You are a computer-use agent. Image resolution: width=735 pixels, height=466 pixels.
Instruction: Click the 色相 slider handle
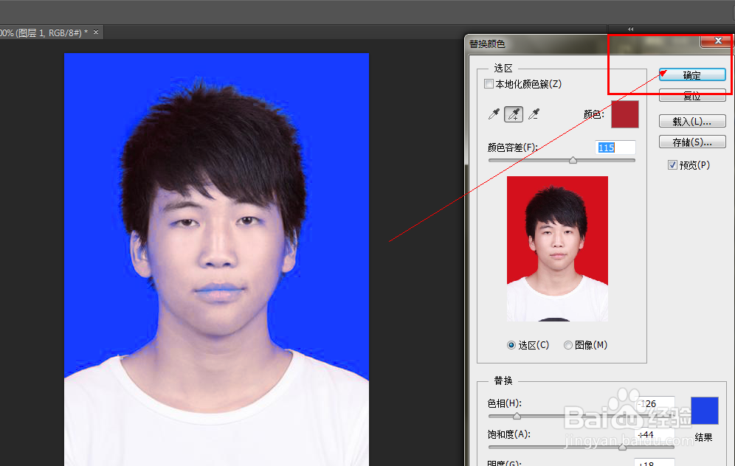[x=517, y=416]
